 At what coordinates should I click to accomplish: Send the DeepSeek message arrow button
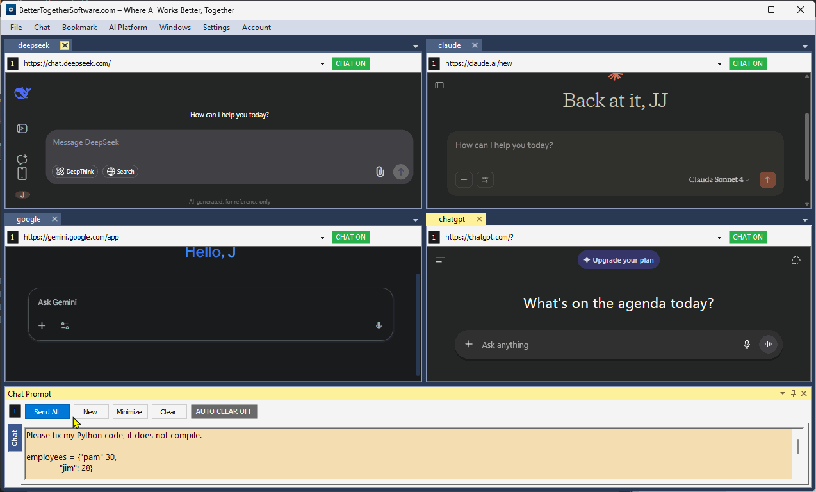[x=401, y=172]
